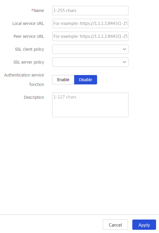Enable the Authentication service function
Viewport: 159px width, 233px height.
coord(63,80)
